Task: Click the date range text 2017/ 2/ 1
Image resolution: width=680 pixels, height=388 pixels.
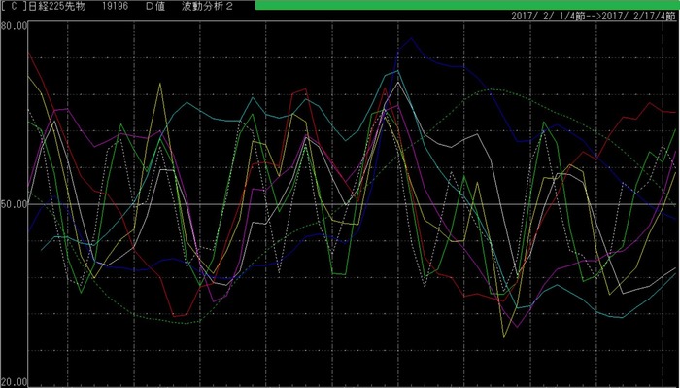Action: (x=538, y=17)
